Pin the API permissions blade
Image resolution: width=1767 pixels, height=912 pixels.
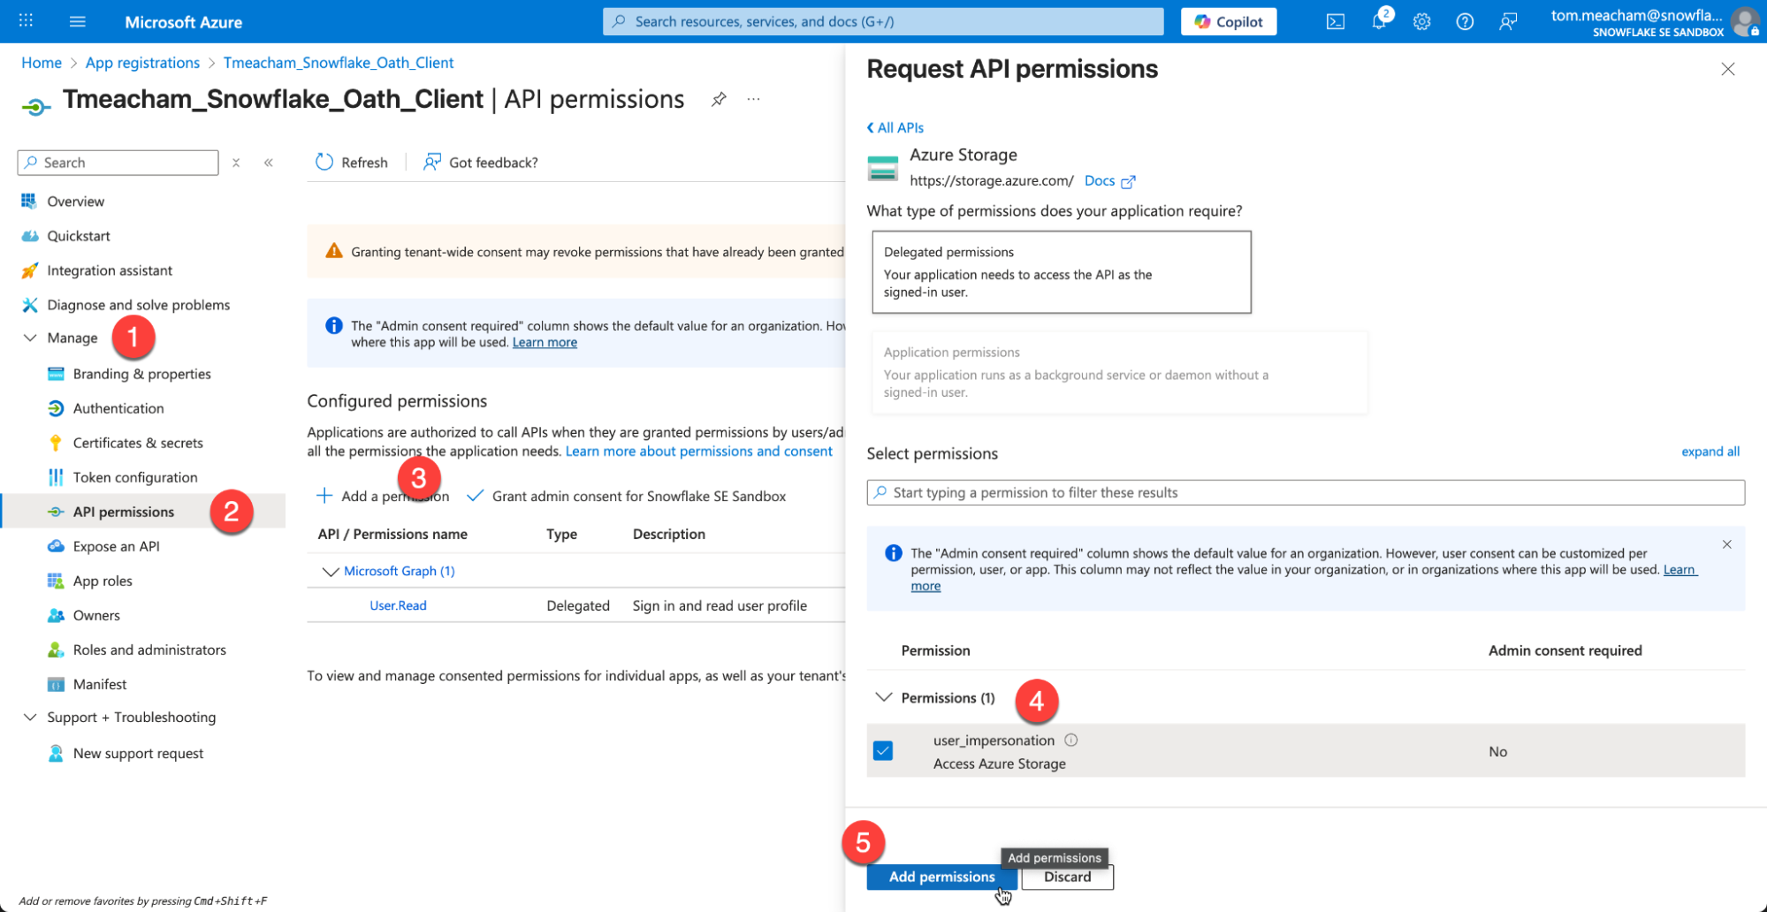click(x=719, y=99)
